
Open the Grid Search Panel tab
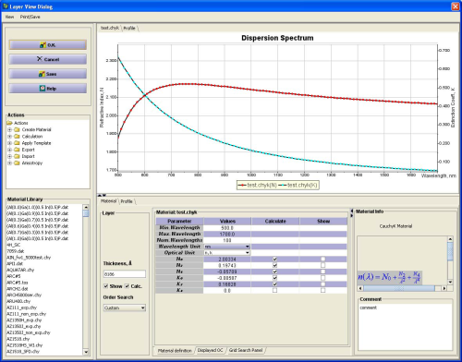246,350
